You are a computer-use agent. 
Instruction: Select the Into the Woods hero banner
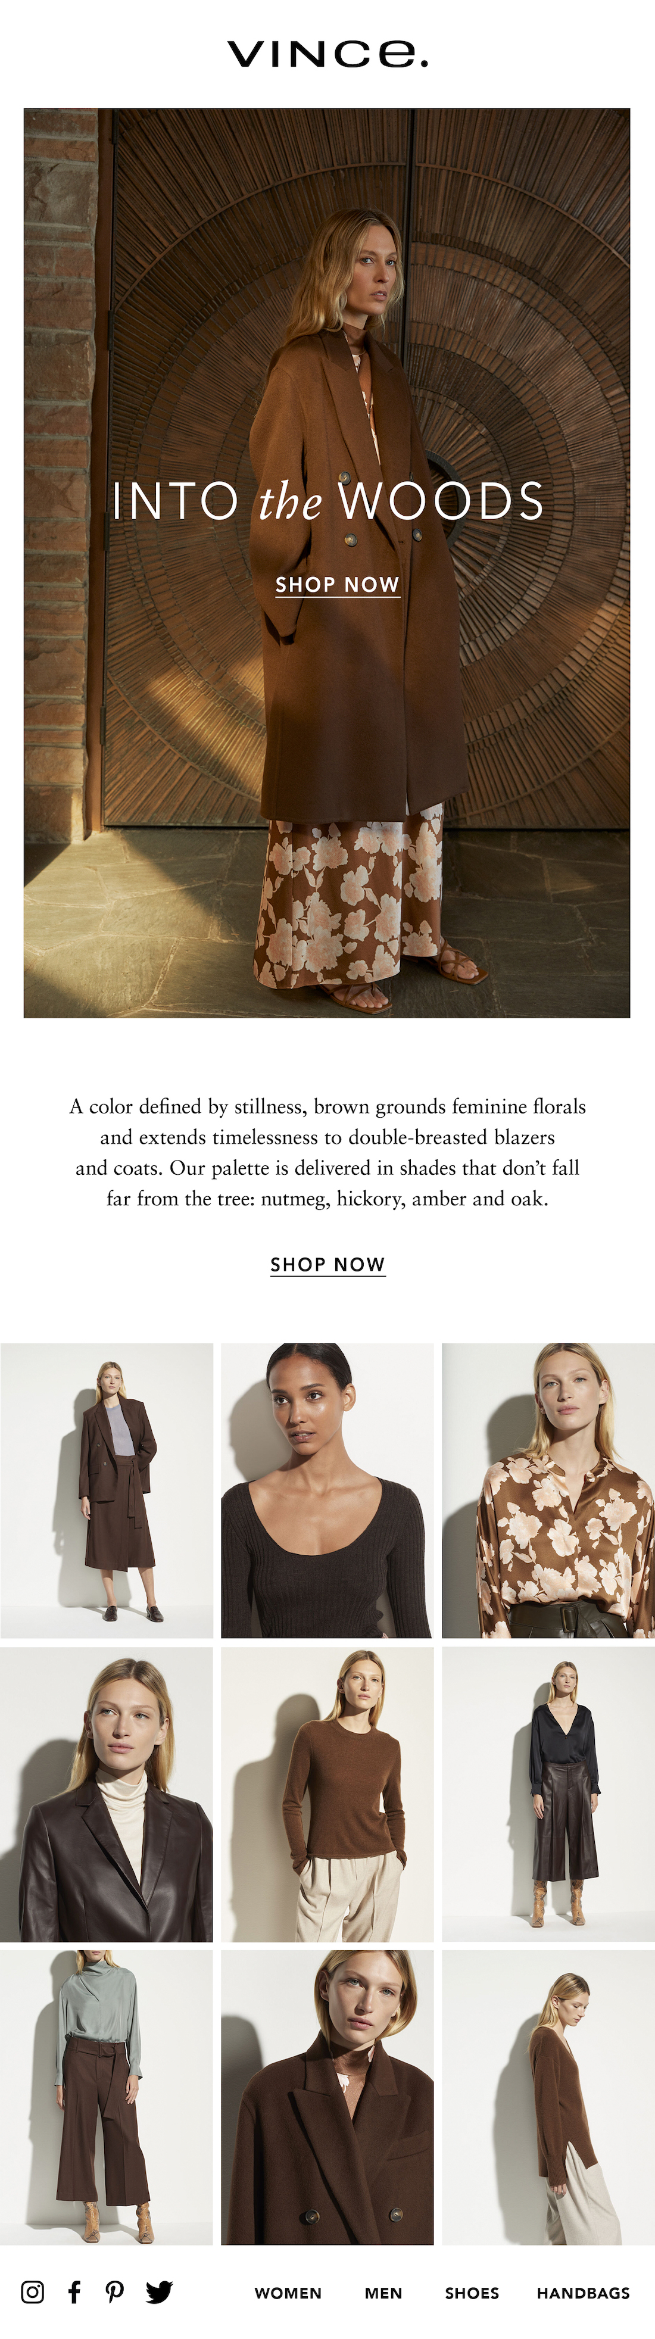[x=327, y=563]
